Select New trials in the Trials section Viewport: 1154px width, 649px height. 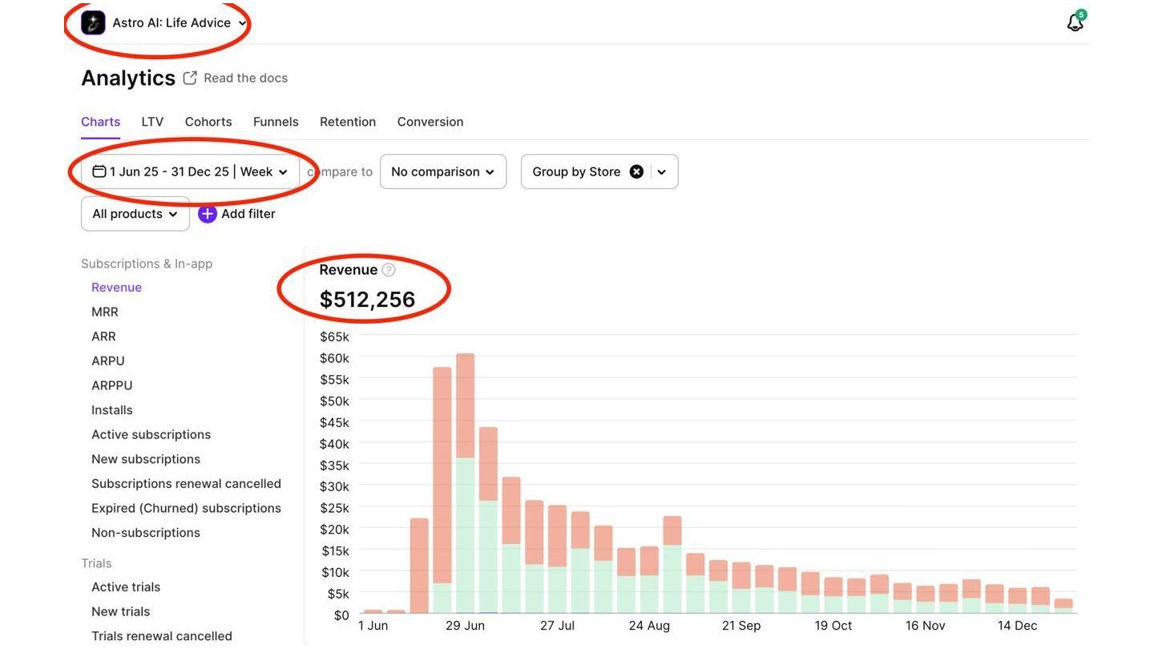coord(120,611)
